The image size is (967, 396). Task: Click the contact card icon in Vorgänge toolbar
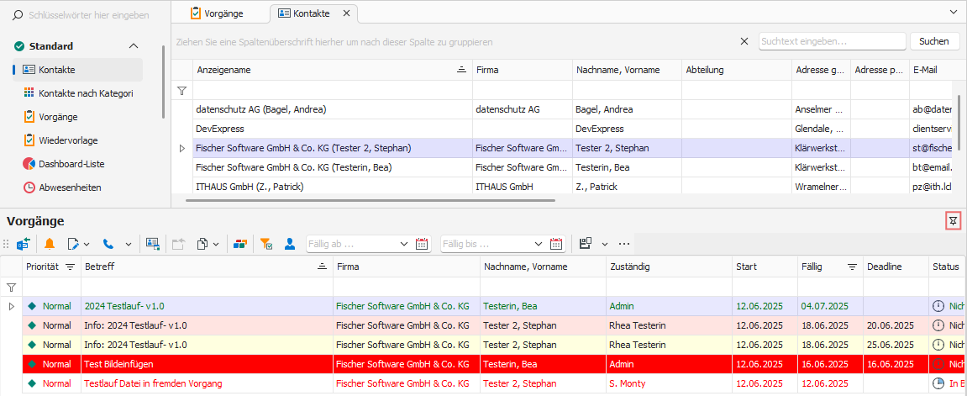point(152,244)
